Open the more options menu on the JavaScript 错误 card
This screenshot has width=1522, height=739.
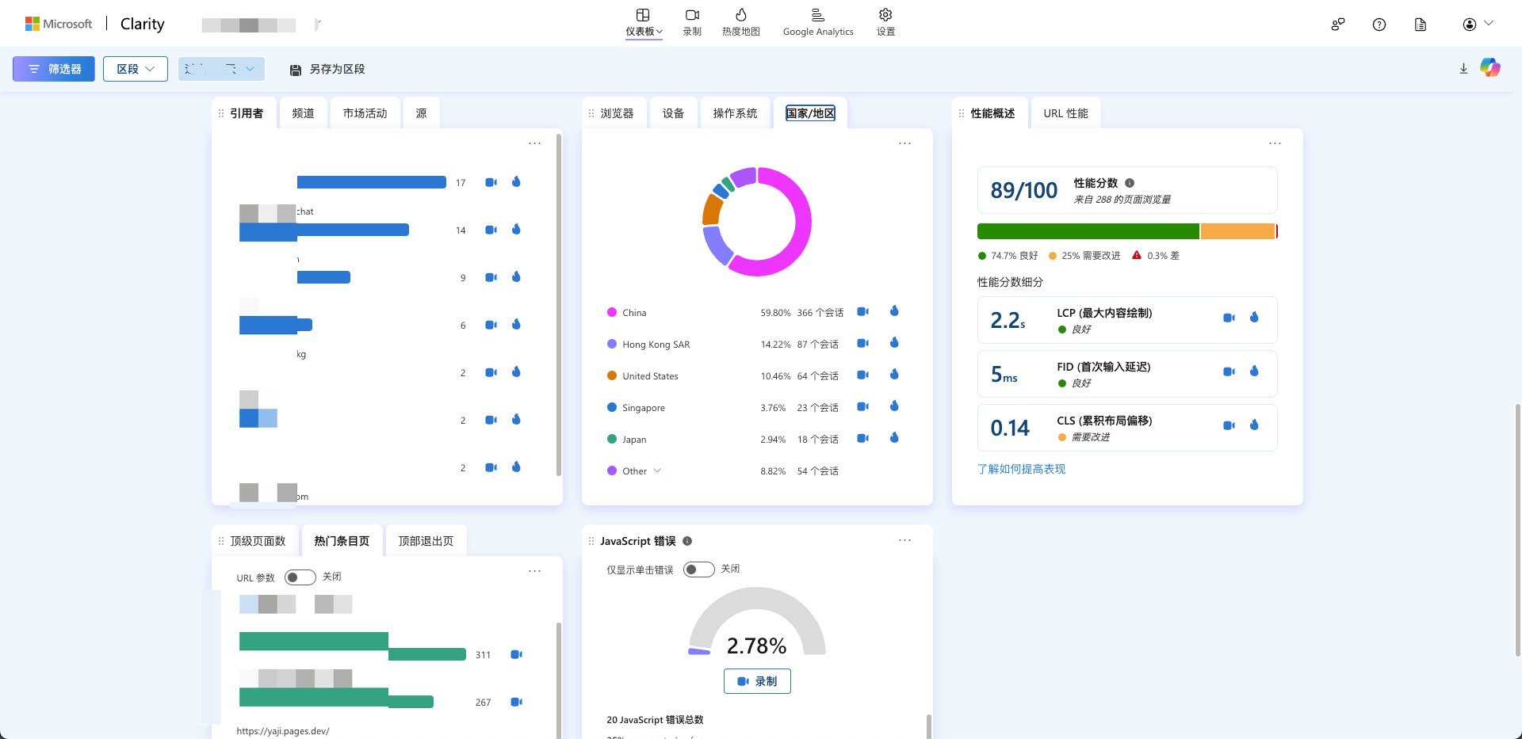[x=904, y=540]
